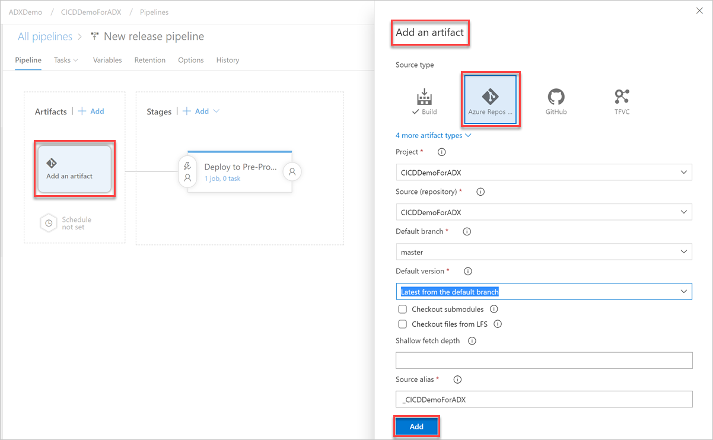Enable Checkout submodules
713x440 pixels.
403,309
